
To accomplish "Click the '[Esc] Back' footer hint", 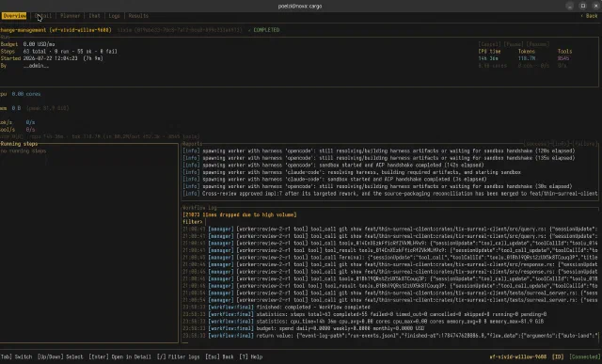I will (219, 356).
